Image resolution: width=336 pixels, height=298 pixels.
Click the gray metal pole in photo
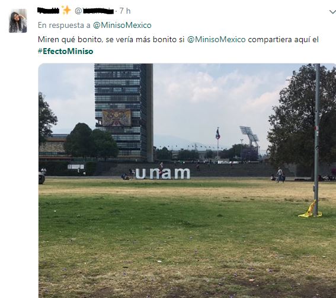coord(316,140)
